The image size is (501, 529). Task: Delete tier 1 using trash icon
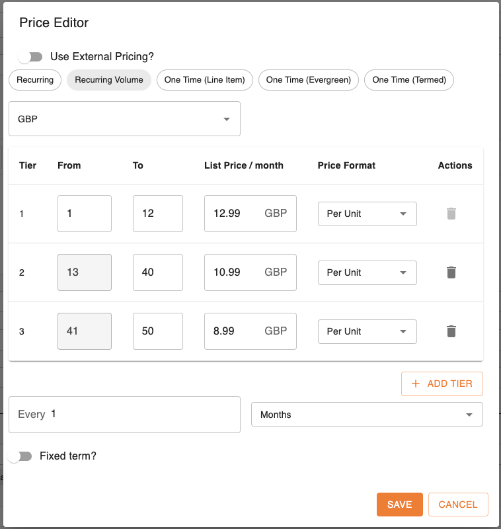(x=451, y=214)
